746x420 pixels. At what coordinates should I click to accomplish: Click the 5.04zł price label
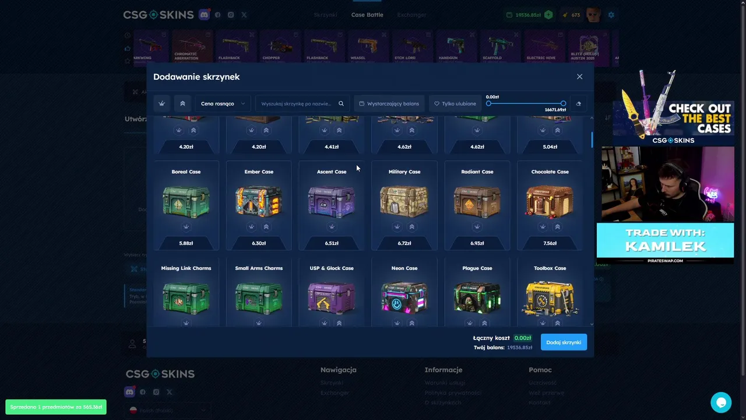[x=550, y=147]
